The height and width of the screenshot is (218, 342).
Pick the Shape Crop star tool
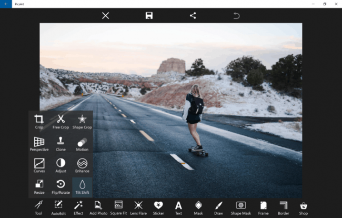(82, 121)
